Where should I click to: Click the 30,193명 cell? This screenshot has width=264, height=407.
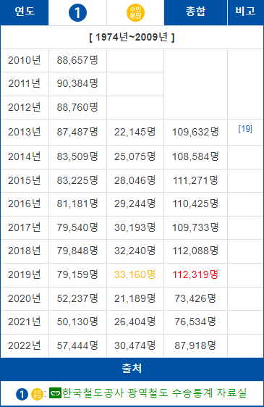pyautogui.click(x=135, y=227)
